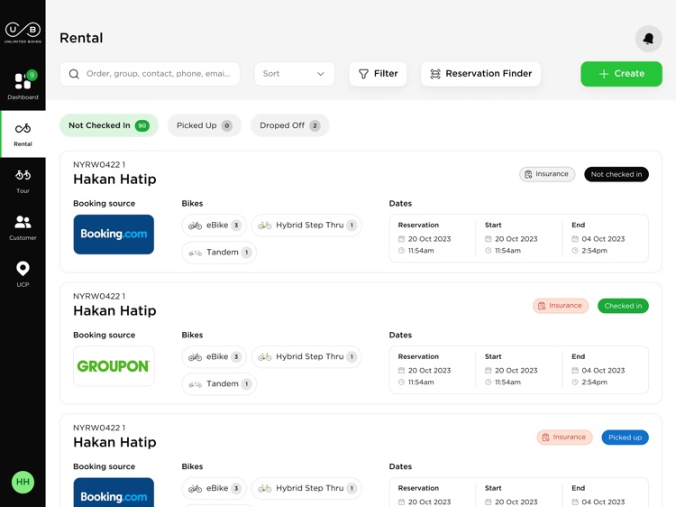Select eBike chip in Picked up card
Screen dimensions: 676x507
pos(215,488)
